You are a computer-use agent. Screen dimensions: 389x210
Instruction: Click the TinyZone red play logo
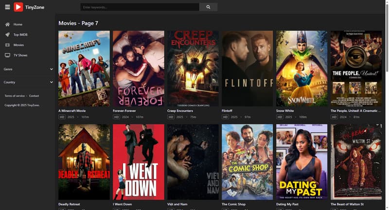tap(18, 7)
